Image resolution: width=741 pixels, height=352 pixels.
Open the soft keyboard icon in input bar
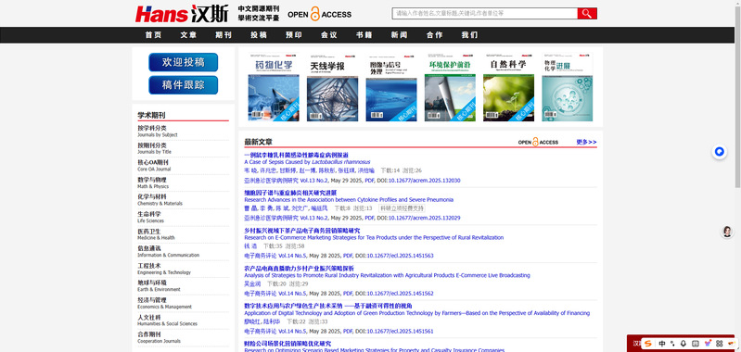(x=696, y=343)
